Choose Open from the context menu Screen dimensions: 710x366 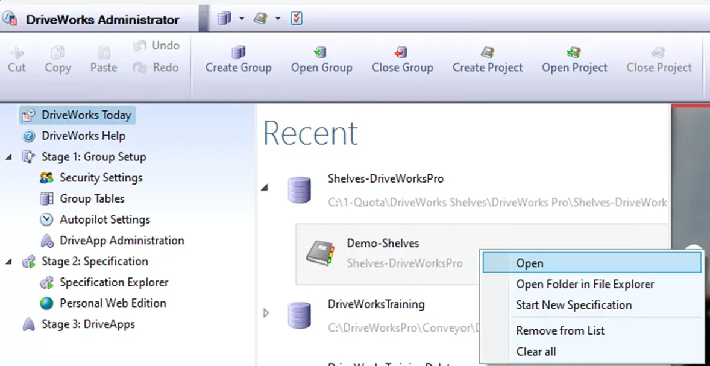coord(592,263)
